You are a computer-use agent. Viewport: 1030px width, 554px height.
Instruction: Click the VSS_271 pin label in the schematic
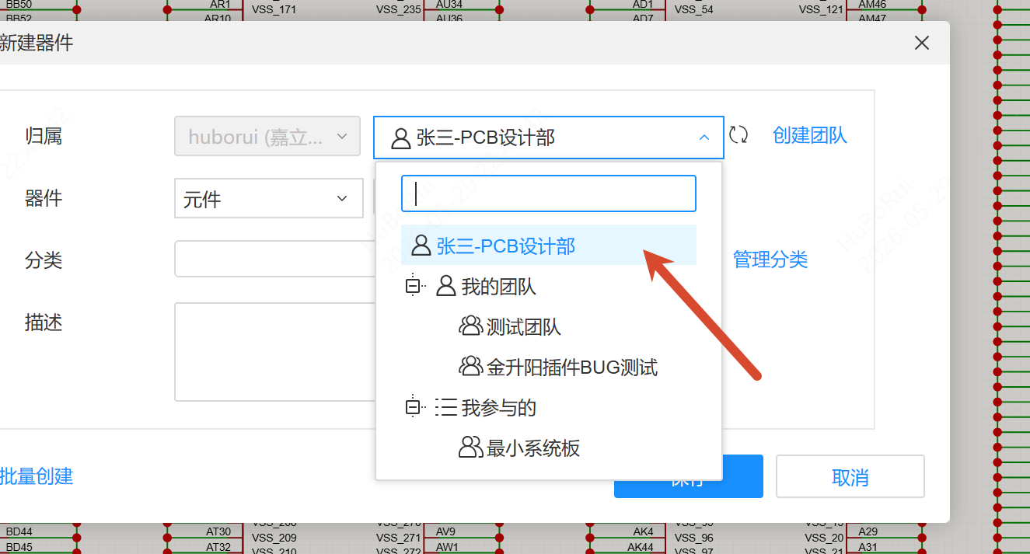pos(399,538)
